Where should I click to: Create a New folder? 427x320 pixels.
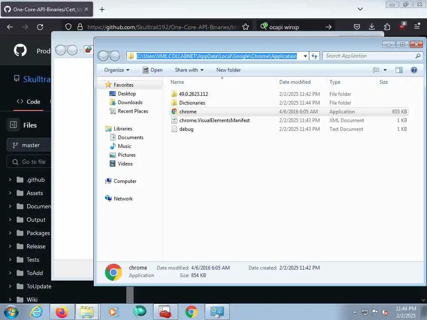point(229,70)
